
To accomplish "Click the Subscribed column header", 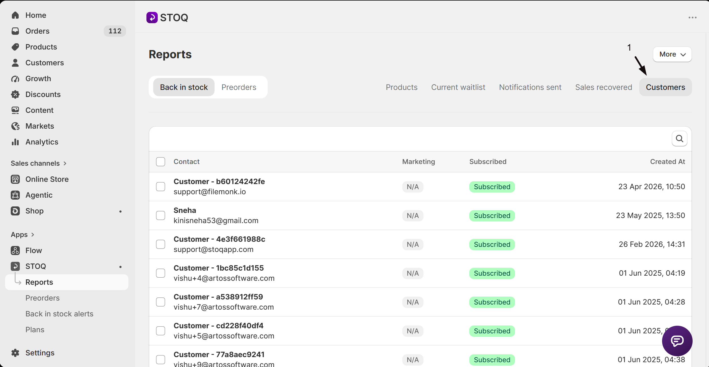I will coord(488,161).
